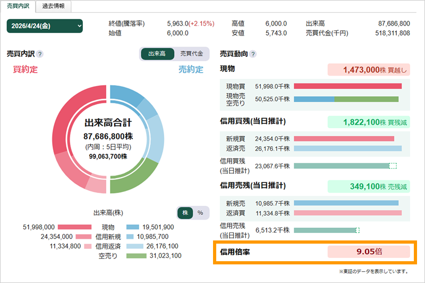
Task: Open the 2026/4/24(金) date dropdown
Action: pyautogui.click(x=45, y=26)
